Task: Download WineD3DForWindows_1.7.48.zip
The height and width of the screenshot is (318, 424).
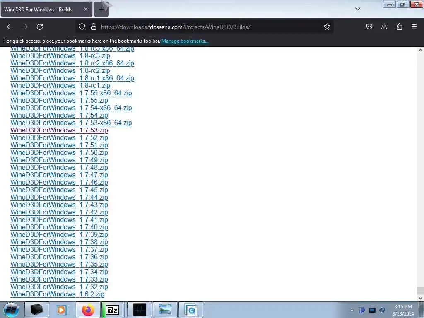Action: point(59,168)
